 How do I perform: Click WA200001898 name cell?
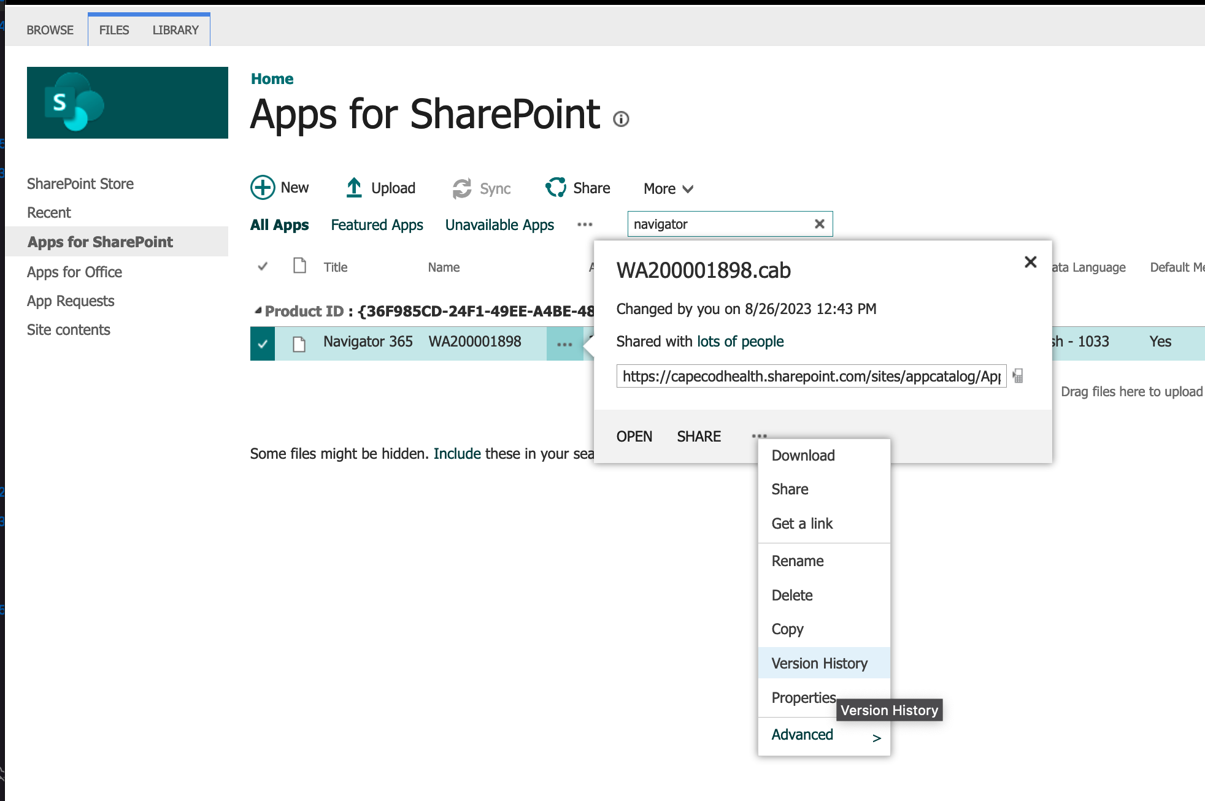pyautogui.click(x=475, y=342)
